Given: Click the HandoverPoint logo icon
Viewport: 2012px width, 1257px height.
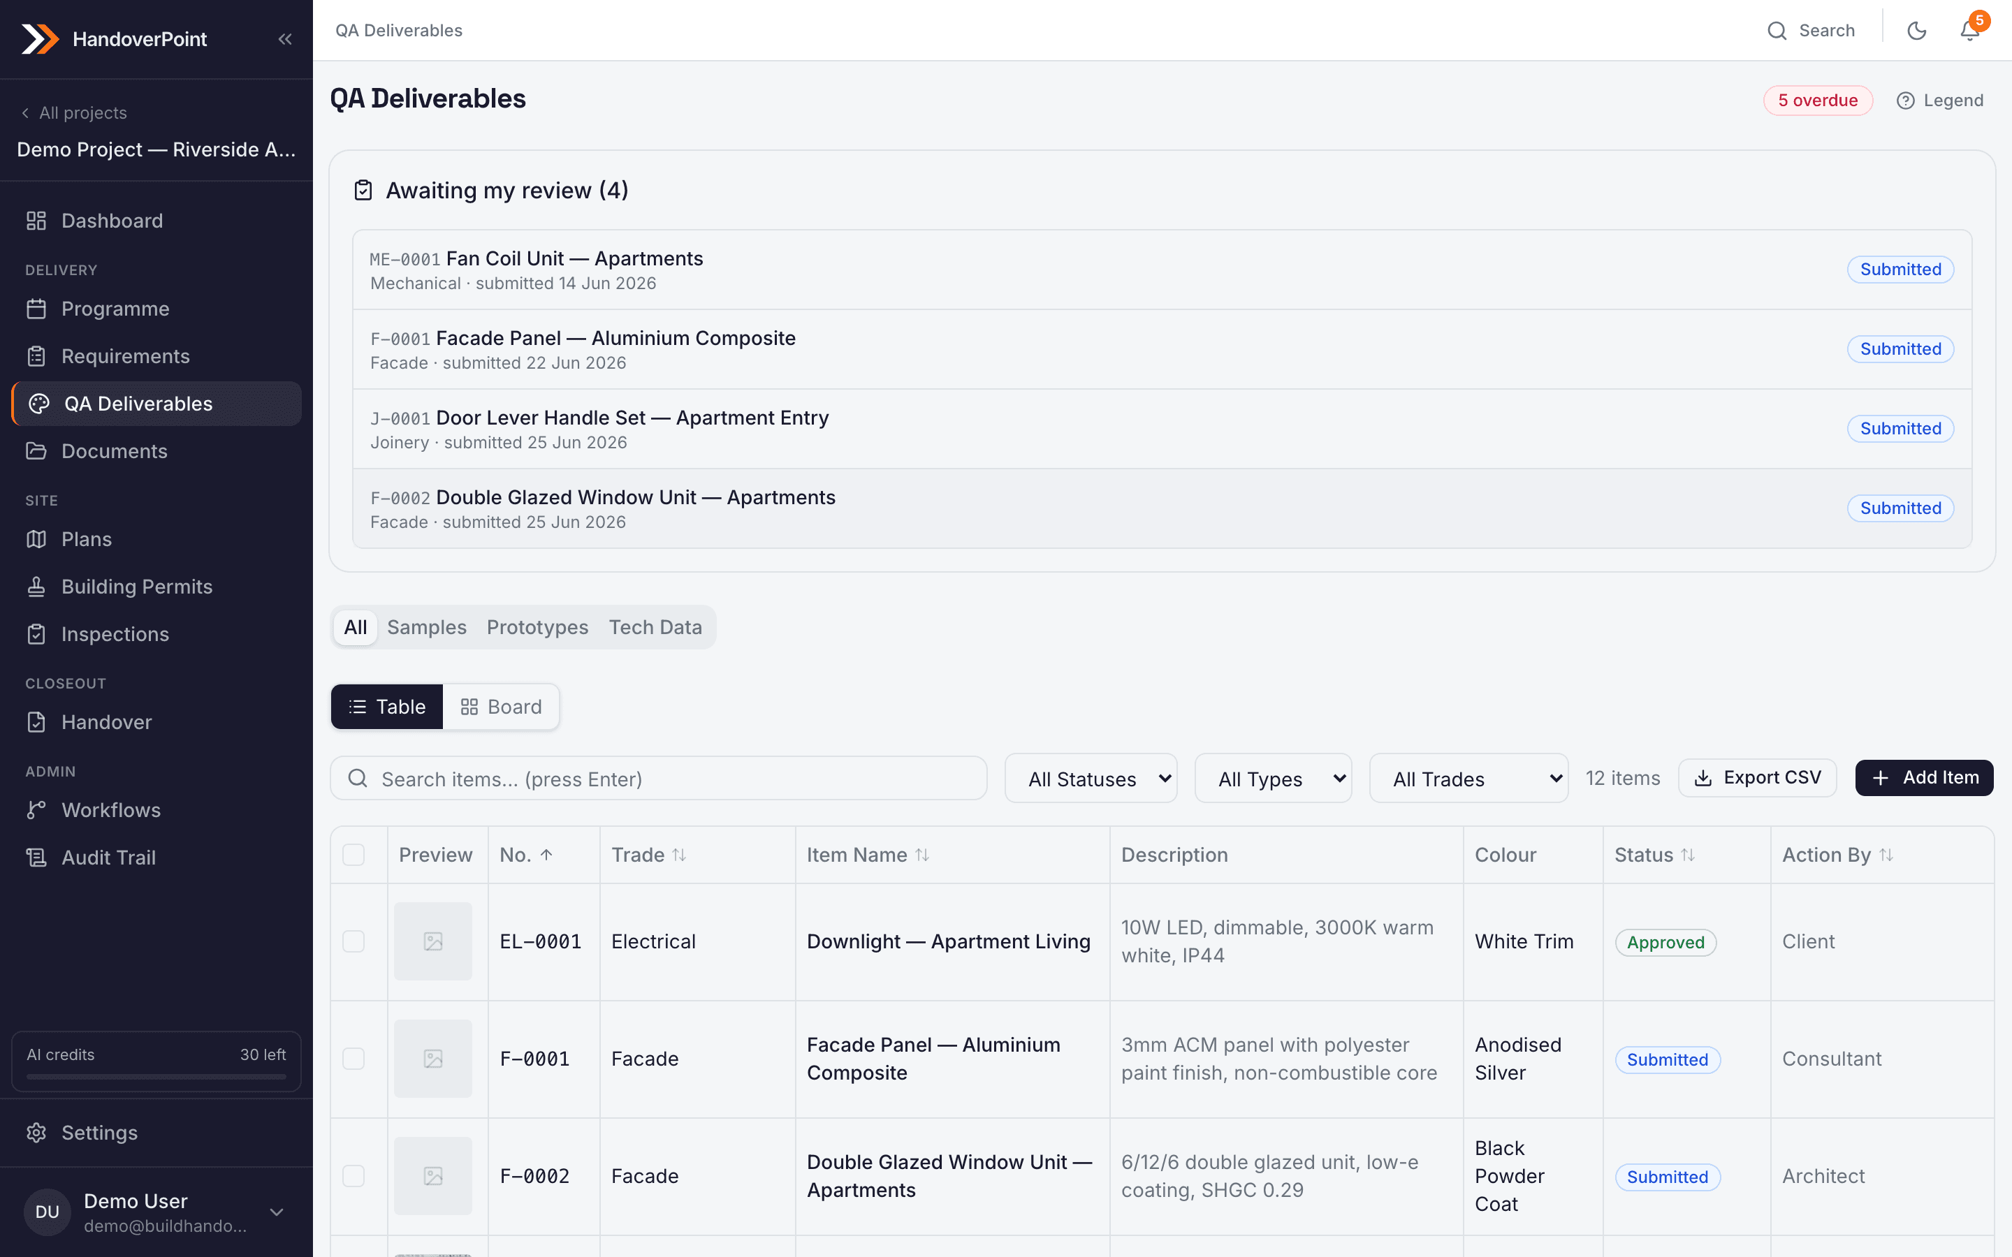Looking at the screenshot, I should click(x=40, y=39).
